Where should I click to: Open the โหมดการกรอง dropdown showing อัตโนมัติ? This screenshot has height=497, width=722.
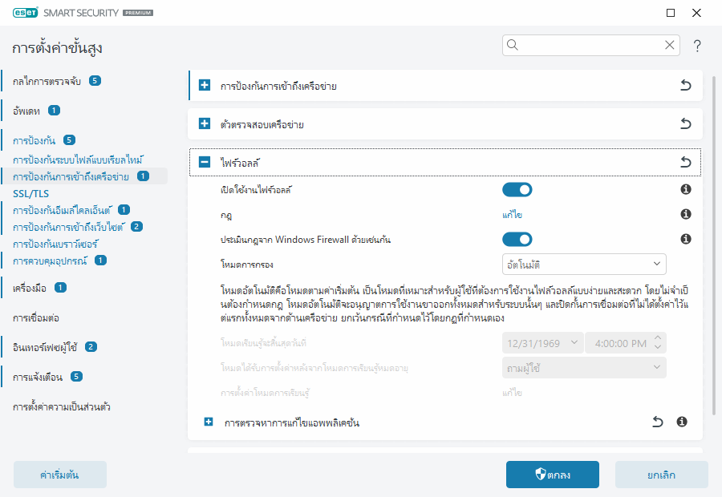click(x=583, y=263)
